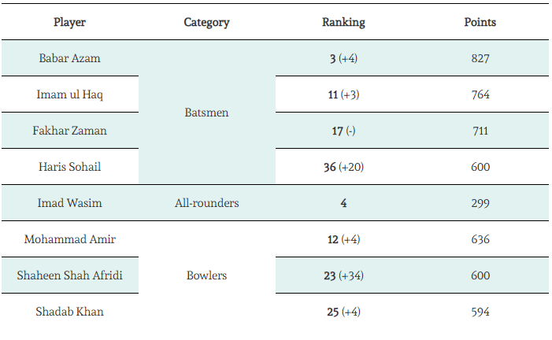Viewport: 552px width, 340px height.
Task: Click the Shadab Khan cell
Action: tap(69, 312)
